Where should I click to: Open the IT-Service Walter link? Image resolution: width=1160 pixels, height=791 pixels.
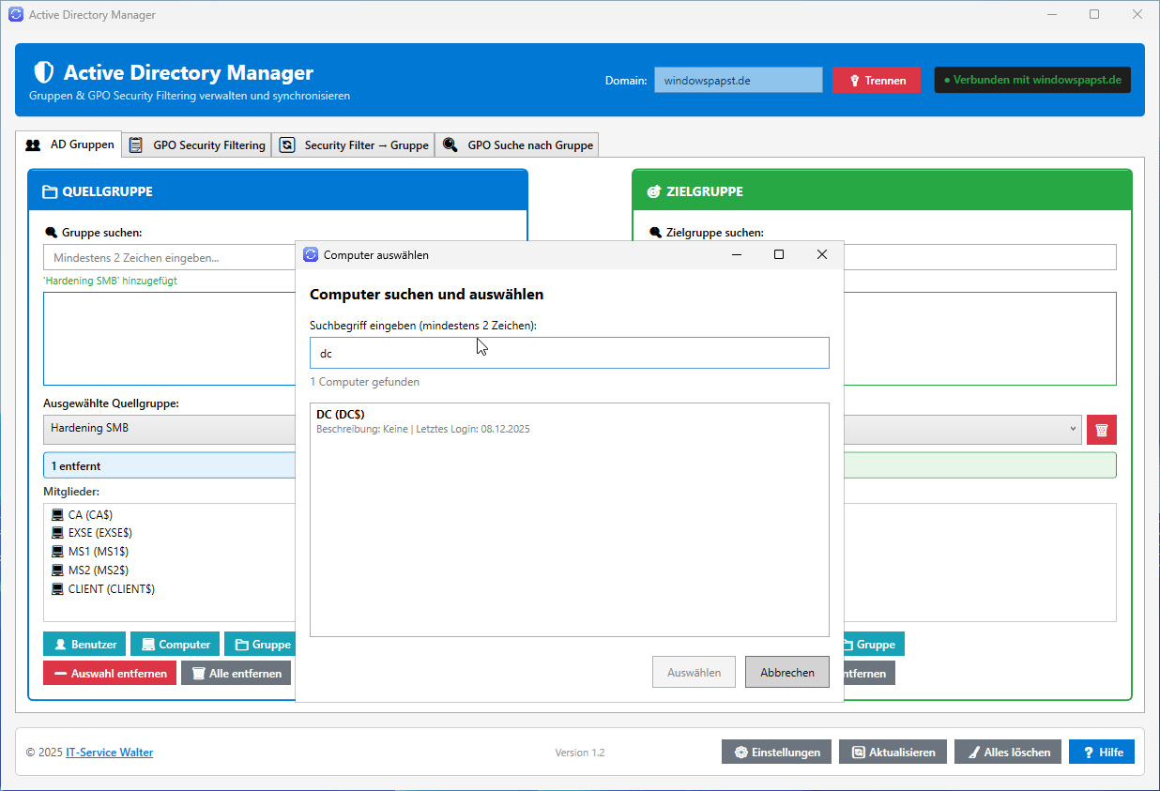[x=109, y=753]
